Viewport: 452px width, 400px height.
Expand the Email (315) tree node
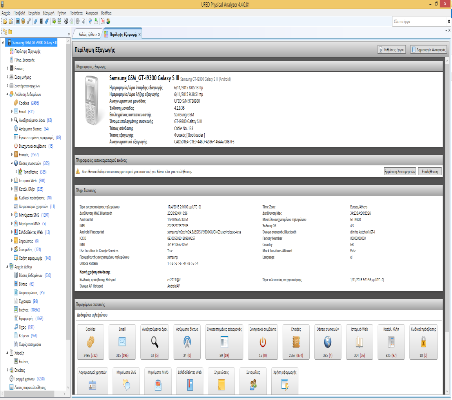[x=12, y=112]
